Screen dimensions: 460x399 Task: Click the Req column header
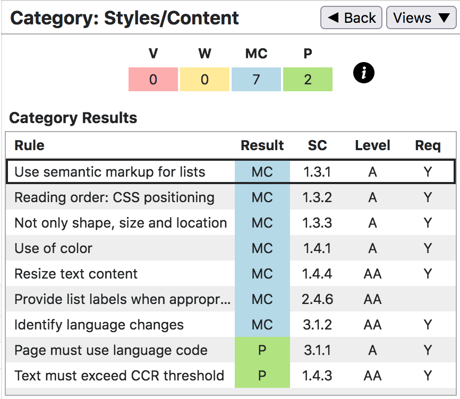point(428,146)
